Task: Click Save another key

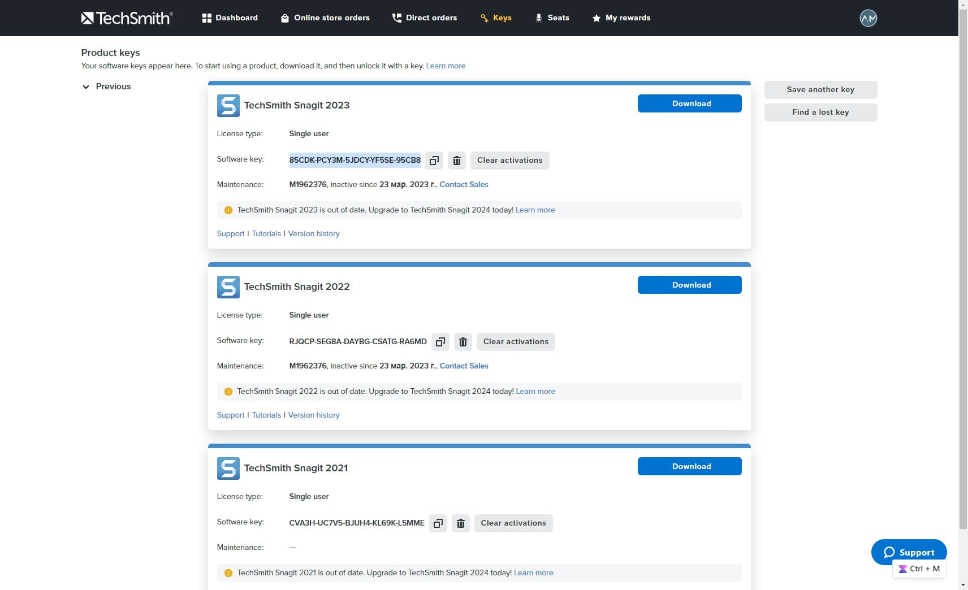Action: click(x=820, y=89)
